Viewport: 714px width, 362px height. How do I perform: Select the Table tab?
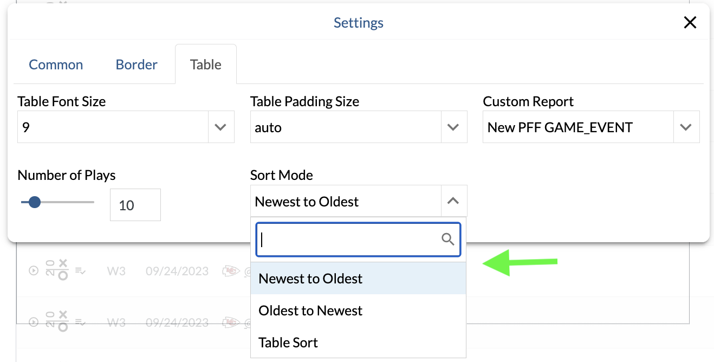pyautogui.click(x=206, y=64)
